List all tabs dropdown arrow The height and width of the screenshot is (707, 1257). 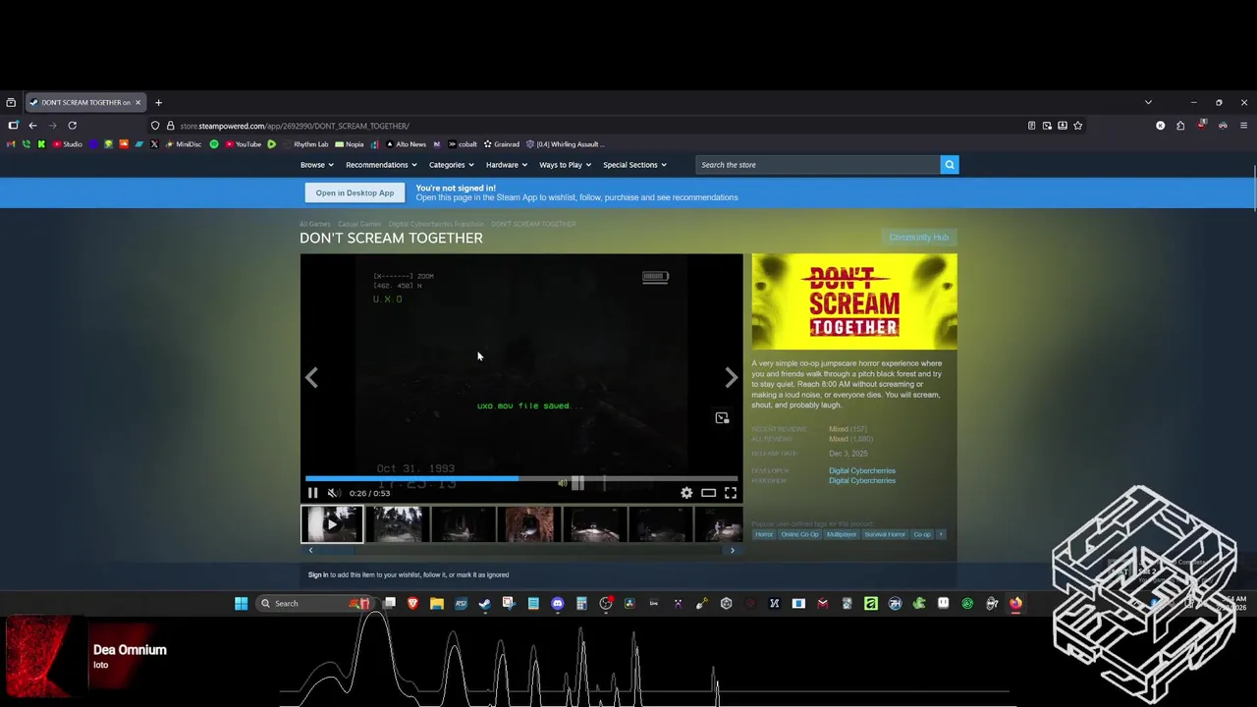(x=1148, y=102)
